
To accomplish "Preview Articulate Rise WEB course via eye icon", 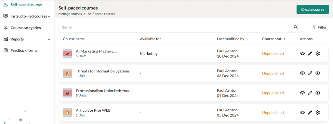I will pyautogui.click(x=302, y=113).
